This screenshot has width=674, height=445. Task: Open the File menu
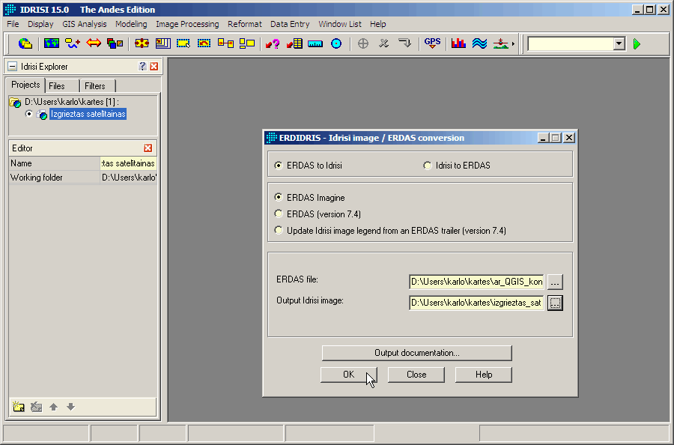tap(13, 24)
